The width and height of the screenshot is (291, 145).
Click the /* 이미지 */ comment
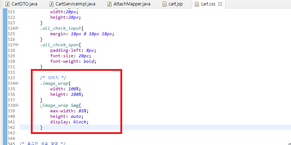(x=53, y=77)
